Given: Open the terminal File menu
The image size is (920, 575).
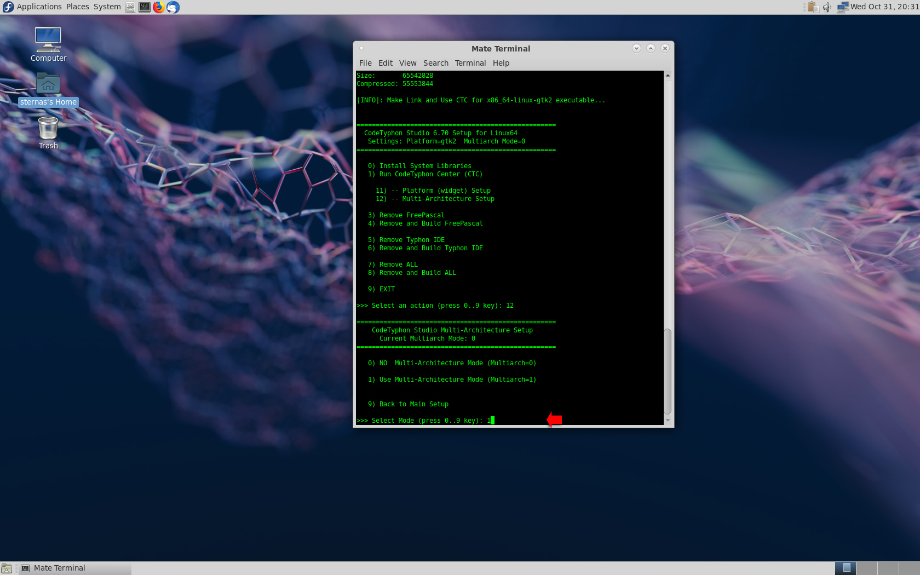Looking at the screenshot, I should 365,63.
